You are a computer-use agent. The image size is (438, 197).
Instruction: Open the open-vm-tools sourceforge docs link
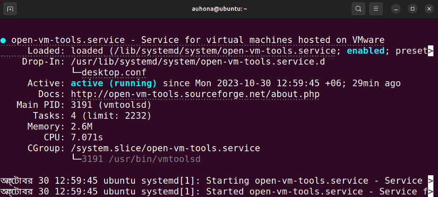pyautogui.click(x=195, y=94)
